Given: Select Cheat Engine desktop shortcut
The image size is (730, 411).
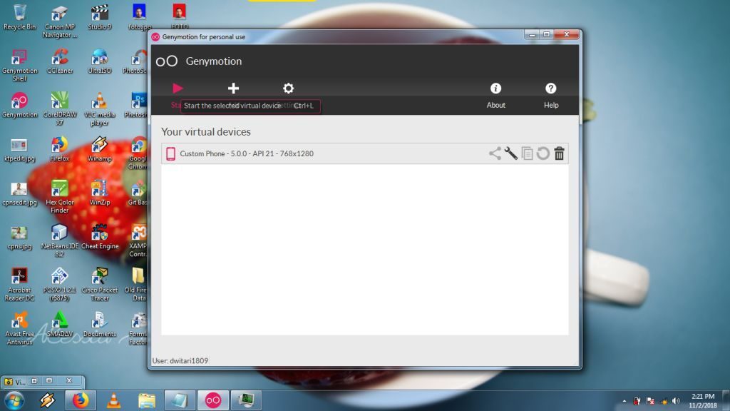Looking at the screenshot, I should (x=100, y=237).
